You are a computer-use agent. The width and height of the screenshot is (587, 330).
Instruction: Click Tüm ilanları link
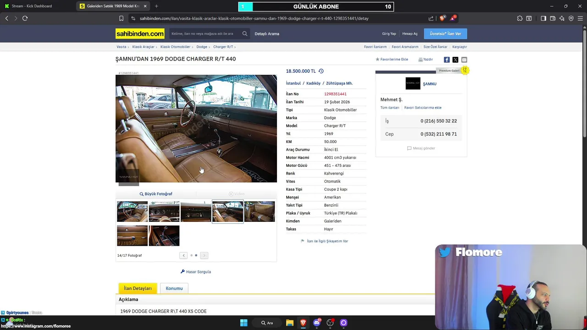390,108
